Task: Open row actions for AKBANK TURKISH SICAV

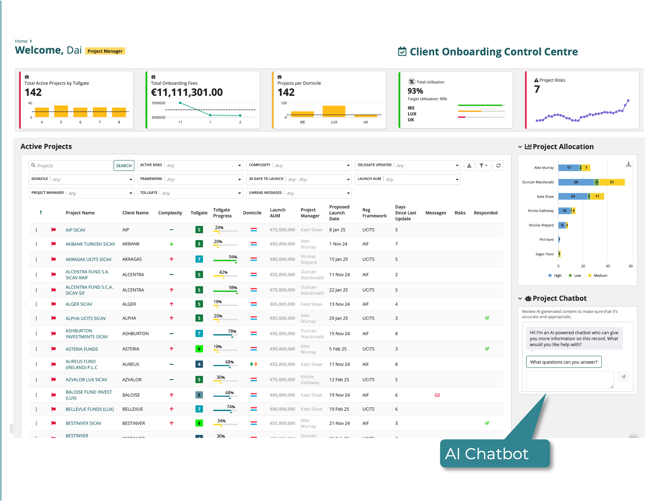Action: pos(37,244)
